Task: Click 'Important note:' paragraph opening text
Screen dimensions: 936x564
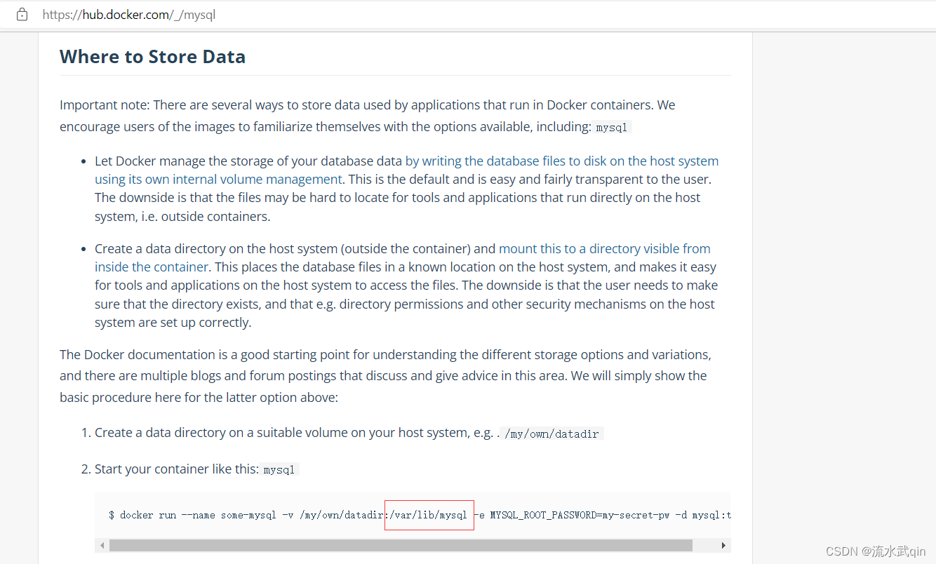Action: coord(105,105)
